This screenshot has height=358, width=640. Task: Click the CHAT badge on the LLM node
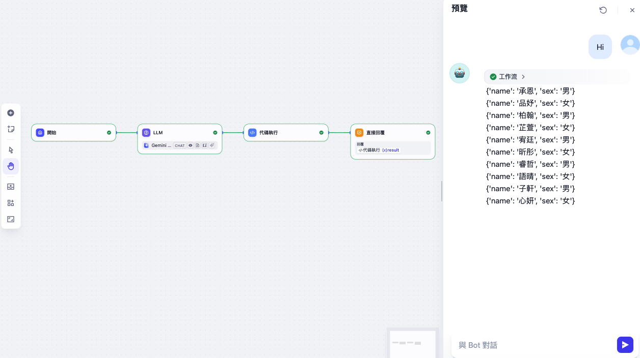point(179,145)
